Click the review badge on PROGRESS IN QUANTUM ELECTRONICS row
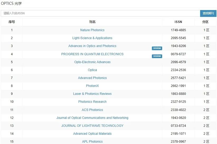The height and width of the screenshot is (144, 217). (x=157, y=56)
